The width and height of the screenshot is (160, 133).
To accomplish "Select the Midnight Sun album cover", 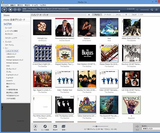I will coord(42,27).
